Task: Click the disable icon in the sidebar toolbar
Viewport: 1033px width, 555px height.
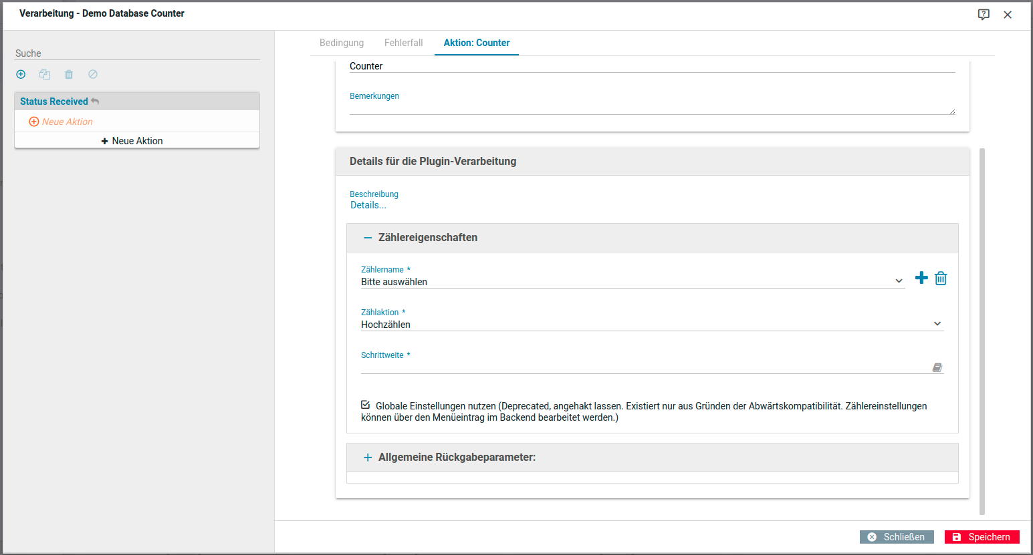Action: click(93, 74)
